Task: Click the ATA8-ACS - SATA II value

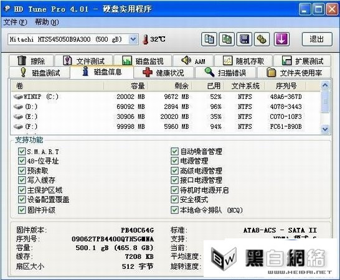Action: coord(280,230)
